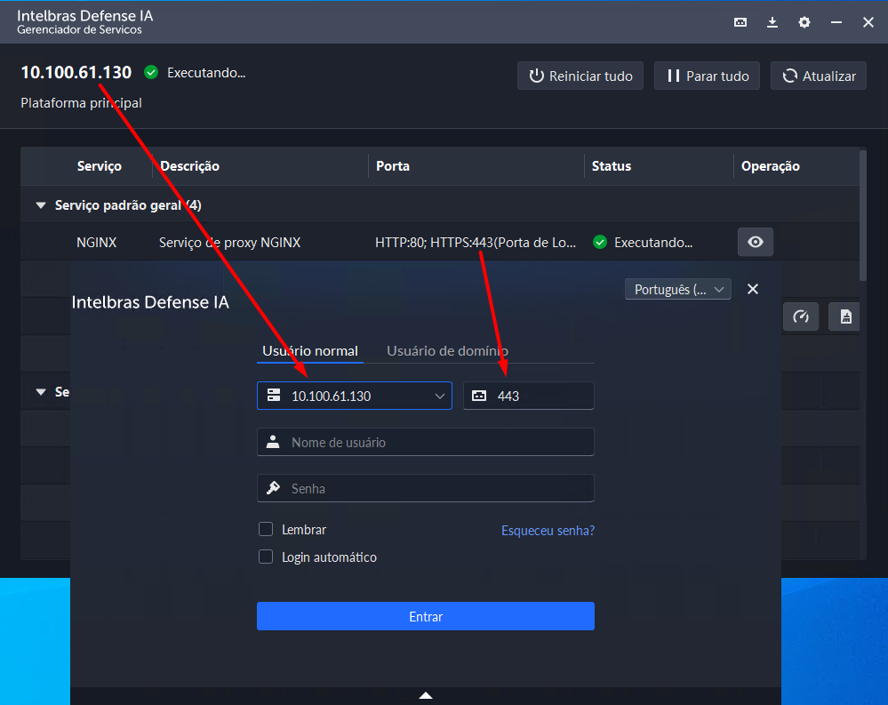Click the server icon in the IP address field

tap(274, 396)
